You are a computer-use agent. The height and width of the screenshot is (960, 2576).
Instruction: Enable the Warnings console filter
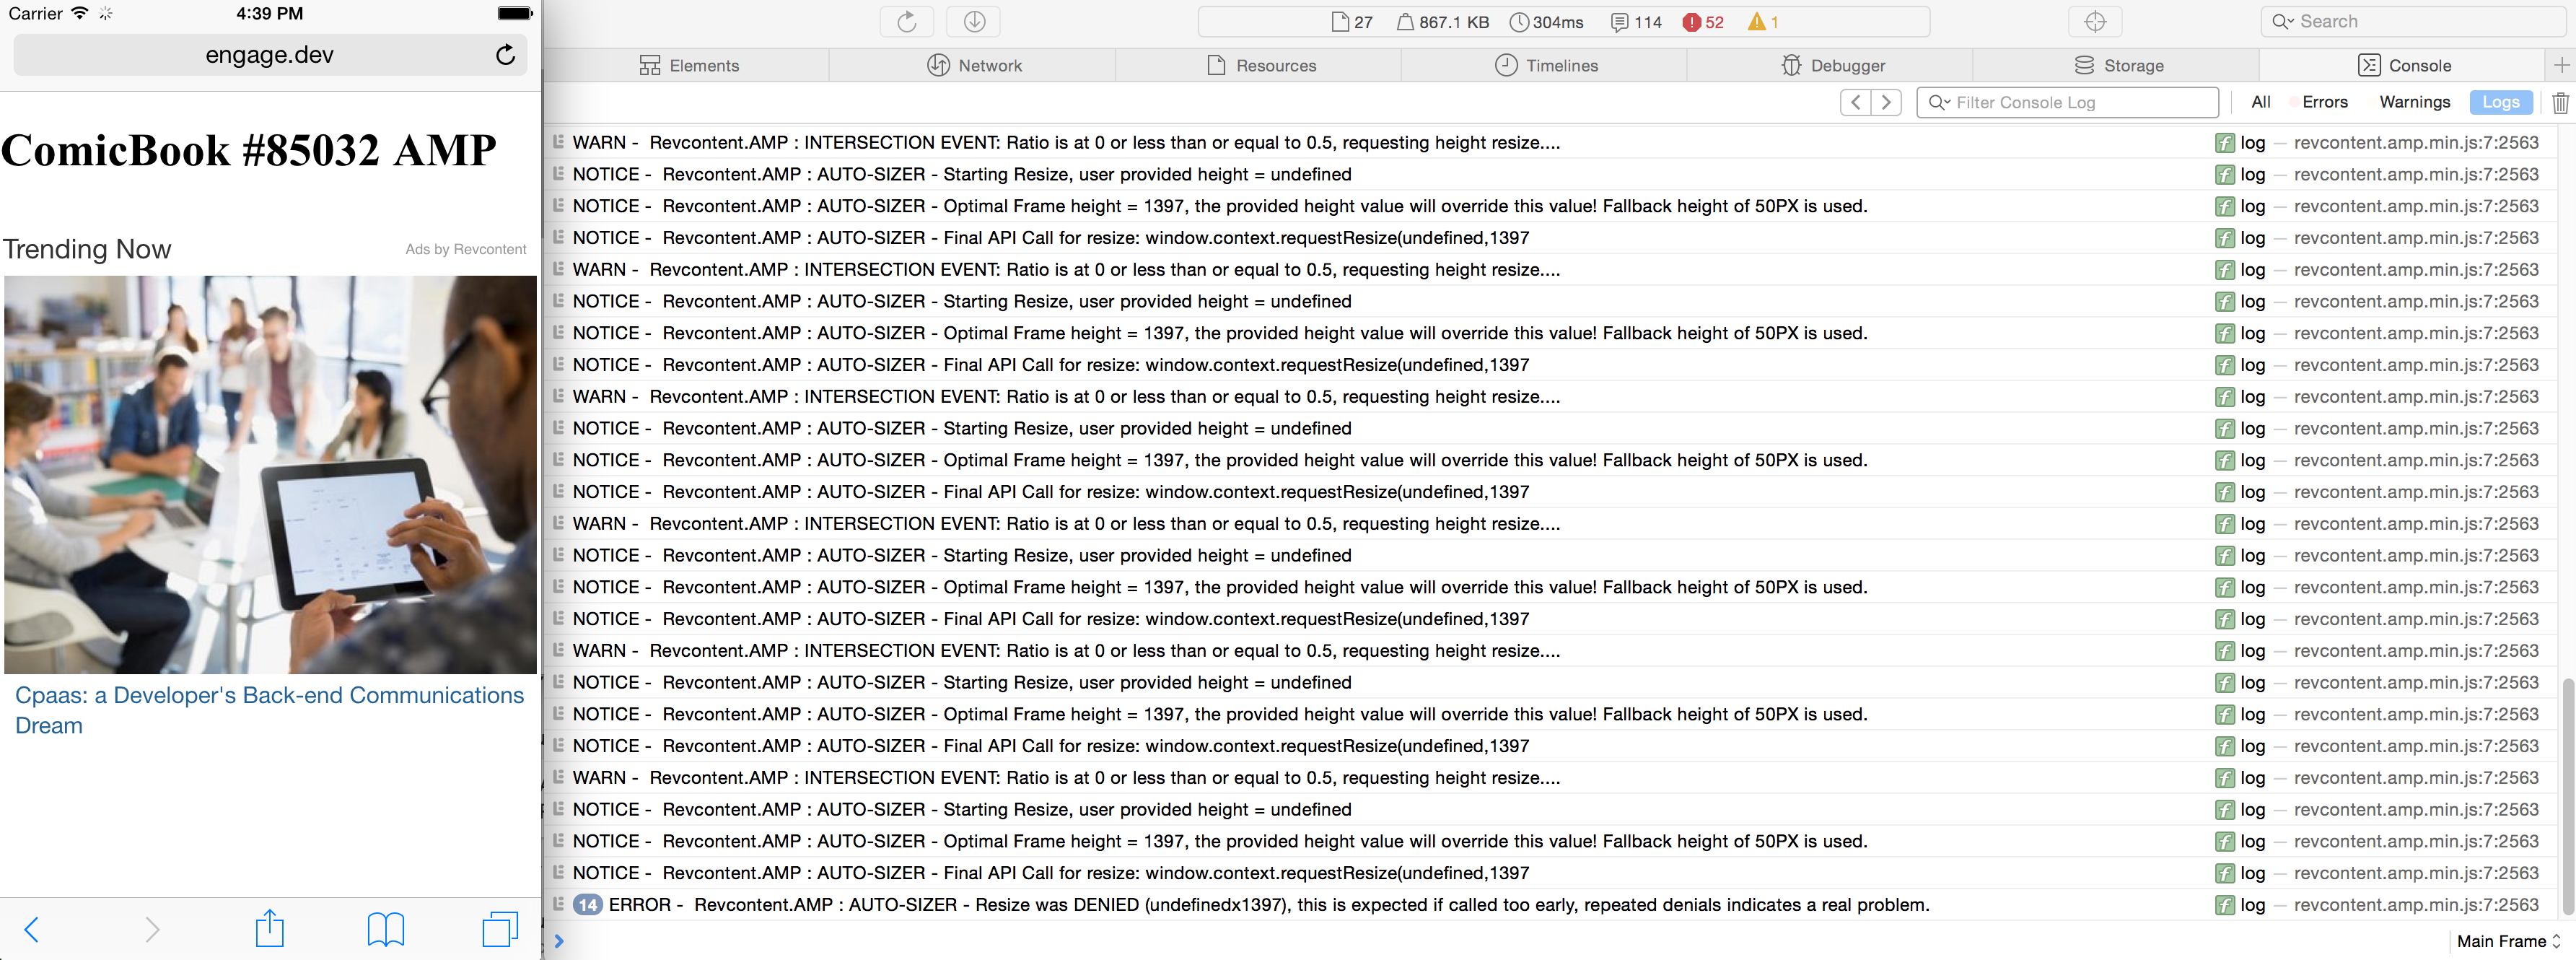[x=2414, y=102]
